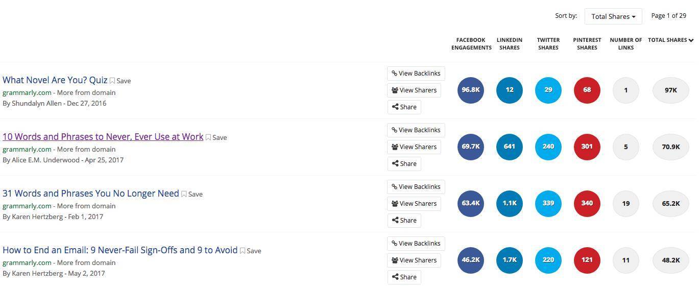Sort by the LinkedIn Shares column
Image resolution: width=699 pixels, height=288 pixels.
click(509, 43)
